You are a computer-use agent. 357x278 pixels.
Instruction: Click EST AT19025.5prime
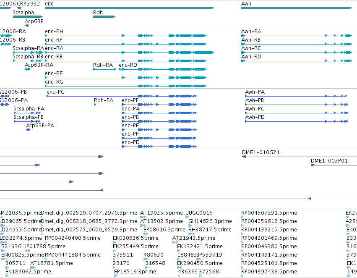pos(162,213)
